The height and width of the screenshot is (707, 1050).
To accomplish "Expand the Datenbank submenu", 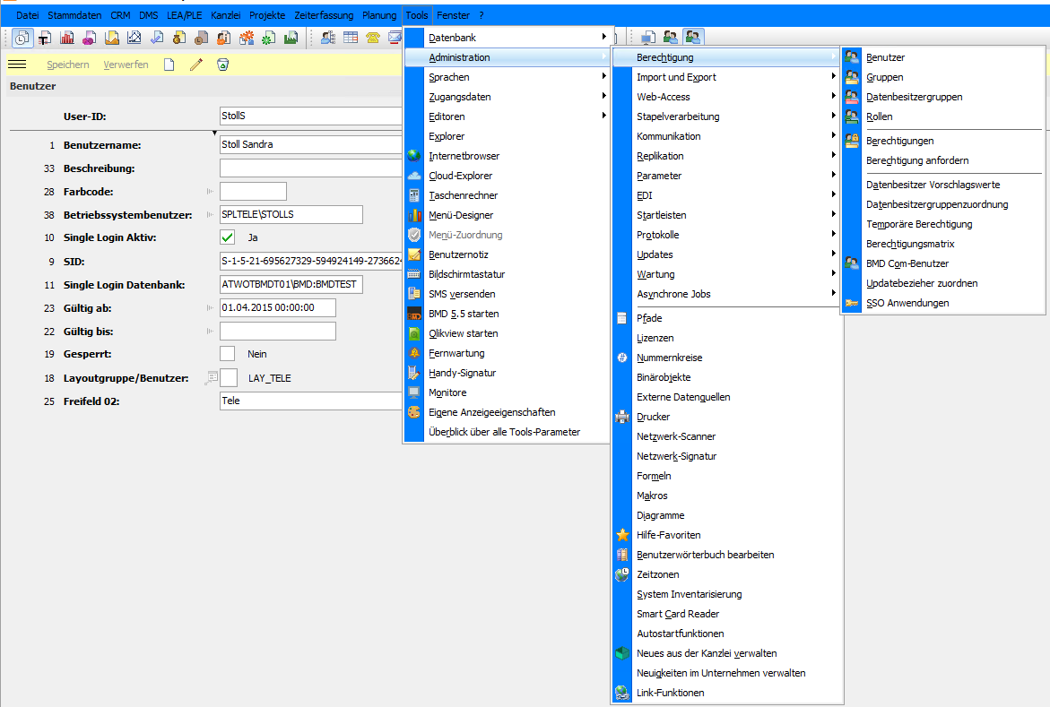I will click(x=507, y=38).
